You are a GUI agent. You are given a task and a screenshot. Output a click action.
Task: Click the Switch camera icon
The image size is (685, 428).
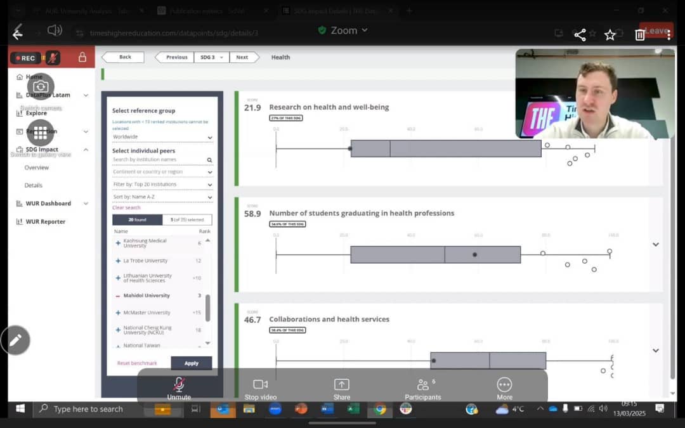pos(41,86)
